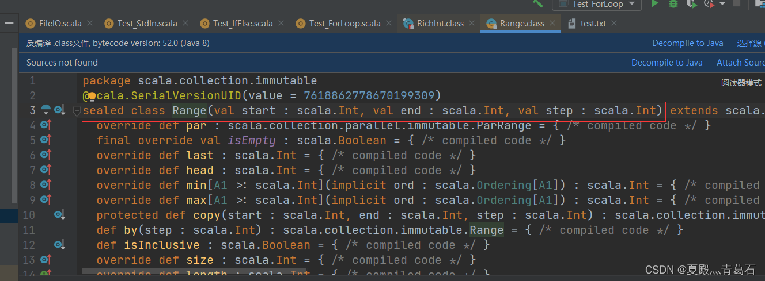This screenshot has height=281, width=765.
Task: Build project with the hammer icon
Action: point(537,3)
